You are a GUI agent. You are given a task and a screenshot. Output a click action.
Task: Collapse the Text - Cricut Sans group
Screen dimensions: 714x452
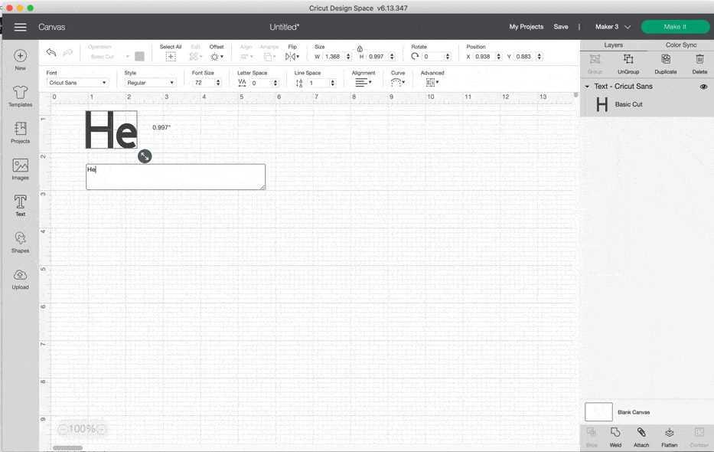(587, 87)
